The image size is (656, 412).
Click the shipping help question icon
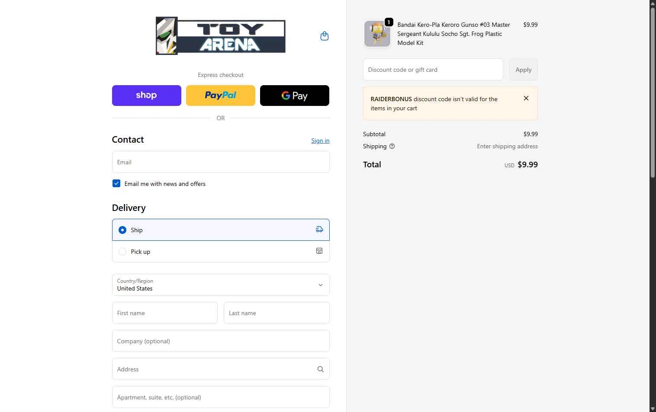392,146
